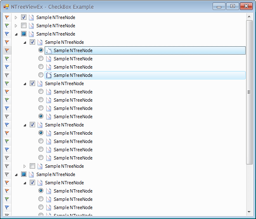This screenshot has height=219, width=256.
Task: Click the page icon of the light-blue hovered node
Action: pos(49,75)
